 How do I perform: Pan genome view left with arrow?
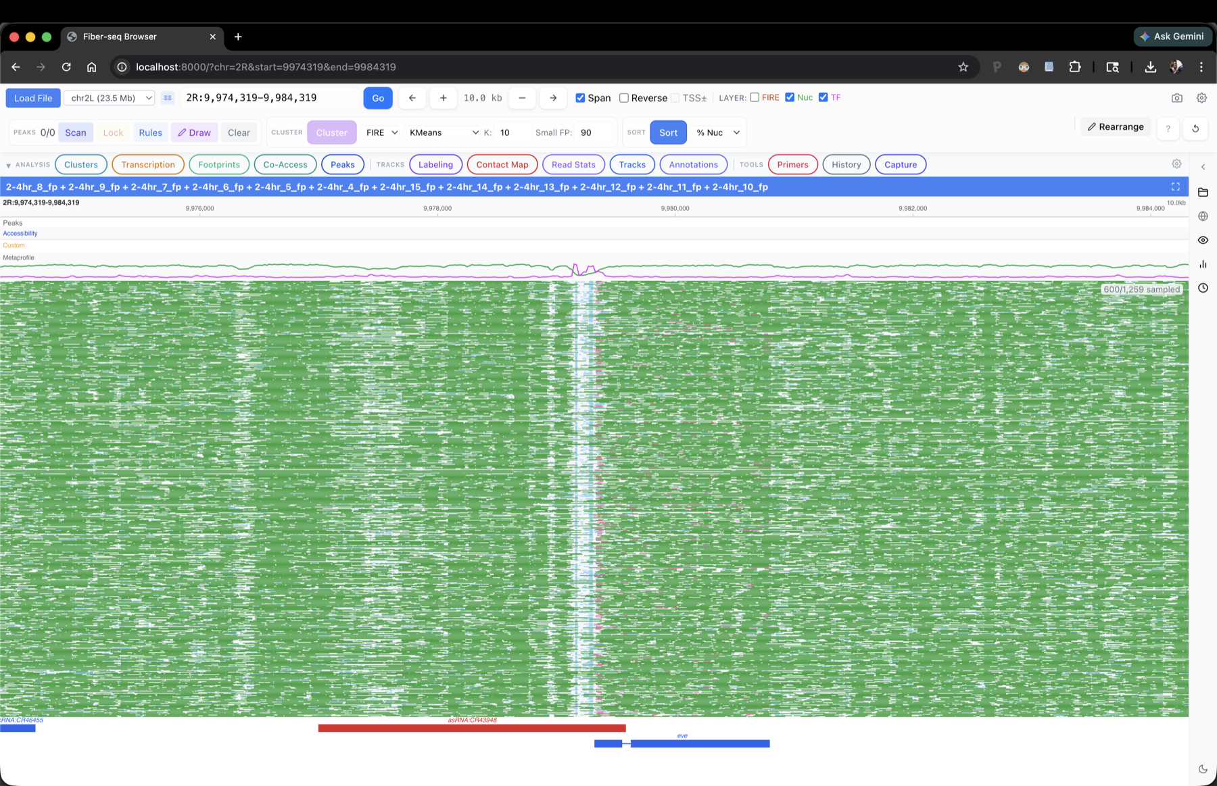[x=412, y=98]
